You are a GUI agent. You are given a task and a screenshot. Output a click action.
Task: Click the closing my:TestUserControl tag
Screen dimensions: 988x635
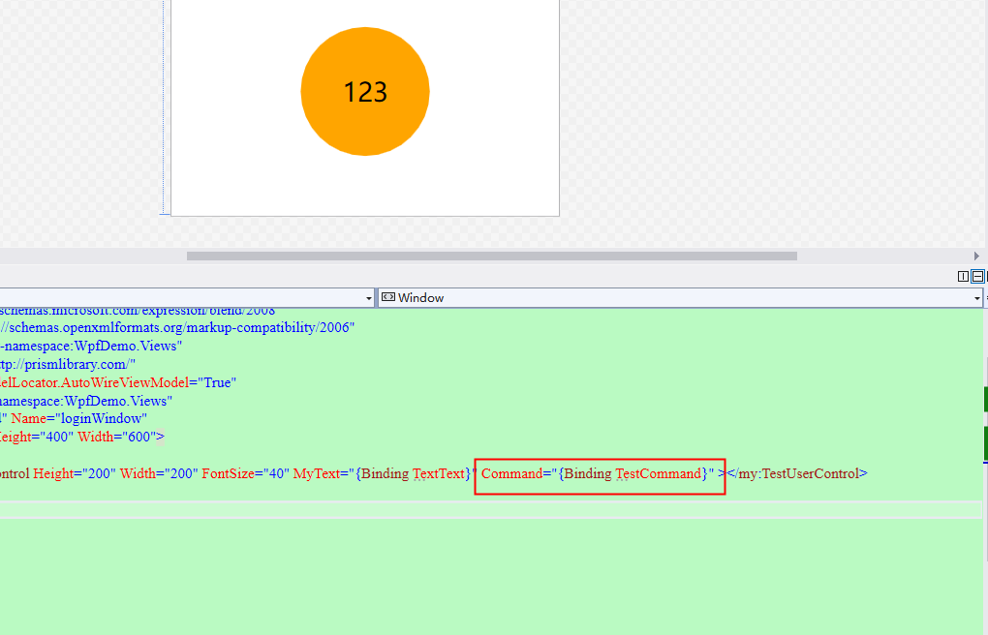pyautogui.click(x=796, y=474)
